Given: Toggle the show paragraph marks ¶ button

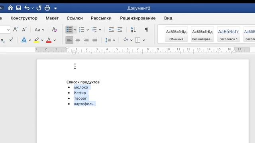Looking at the screenshot, I should coord(147,29).
